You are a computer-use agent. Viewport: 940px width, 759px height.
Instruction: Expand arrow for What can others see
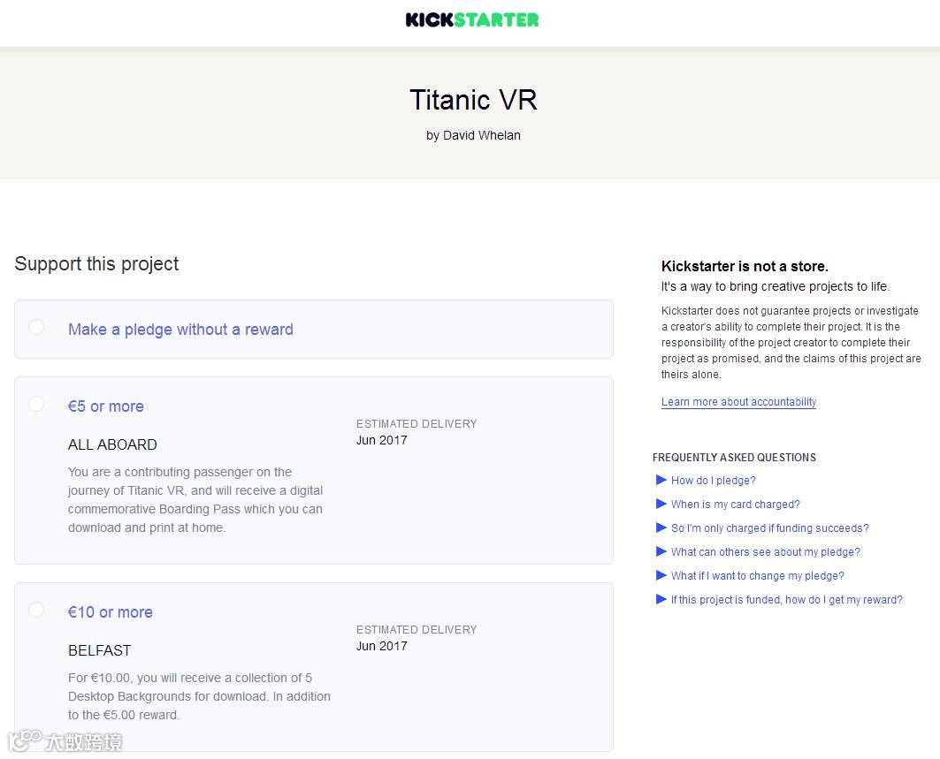661,551
